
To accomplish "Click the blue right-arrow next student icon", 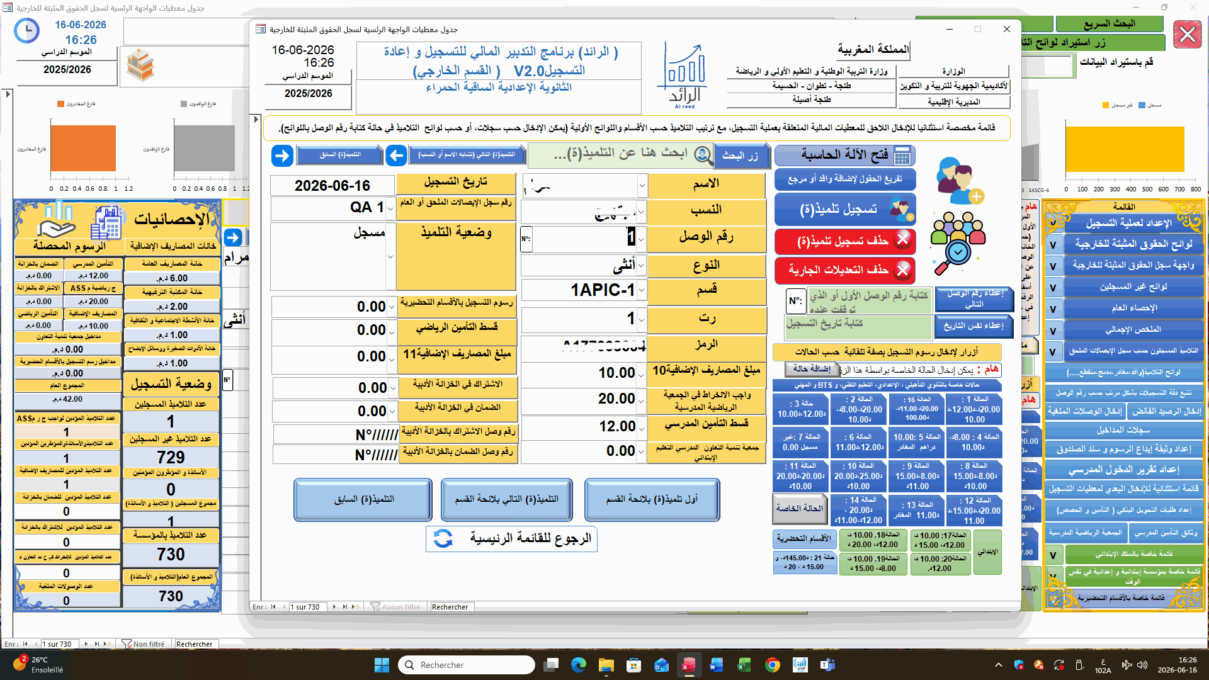I will pos(283,156).
